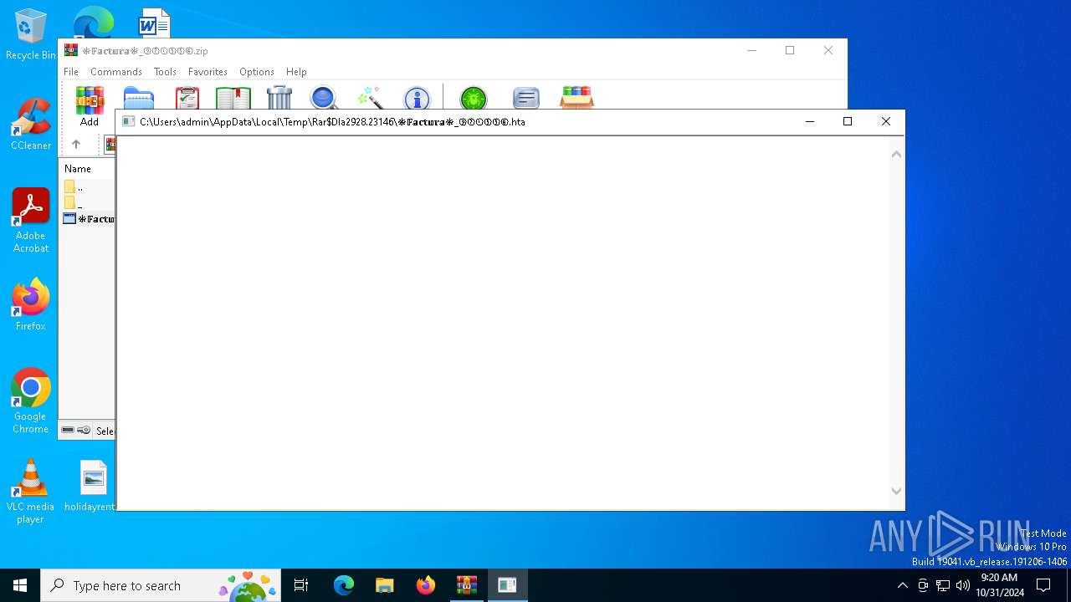The width and height of the screenshot is (1071, 602).
Task: Select the Word document desktop icon
Action: [x=154, y=23]
